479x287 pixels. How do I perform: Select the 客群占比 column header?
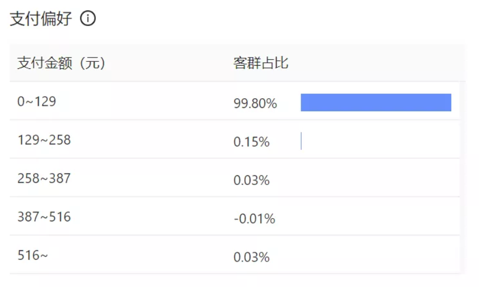point(261,63)
